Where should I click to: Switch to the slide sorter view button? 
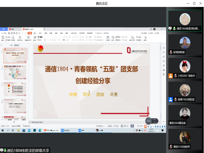point(125,126)
